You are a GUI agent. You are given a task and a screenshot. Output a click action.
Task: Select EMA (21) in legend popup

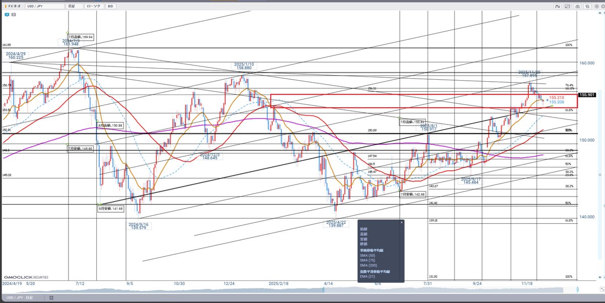pos(367,276)
